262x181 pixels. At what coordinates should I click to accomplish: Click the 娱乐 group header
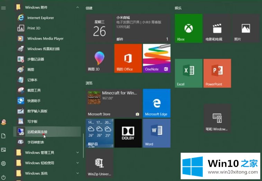178,8
